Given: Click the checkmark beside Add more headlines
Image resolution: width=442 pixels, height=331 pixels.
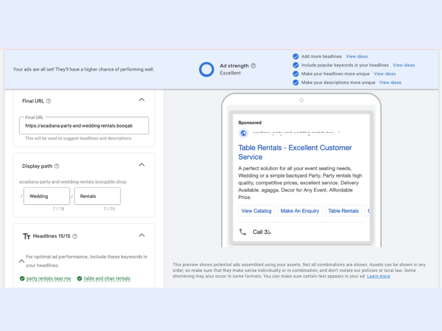Looking at the screenshot, I should pyautogui.click(x=295, y=56).
